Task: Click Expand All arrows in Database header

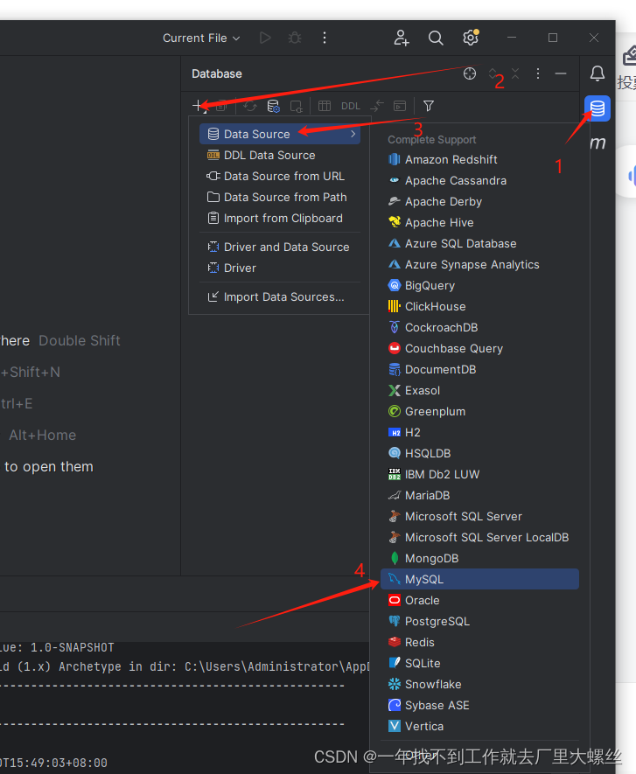Action: [493, 73]
